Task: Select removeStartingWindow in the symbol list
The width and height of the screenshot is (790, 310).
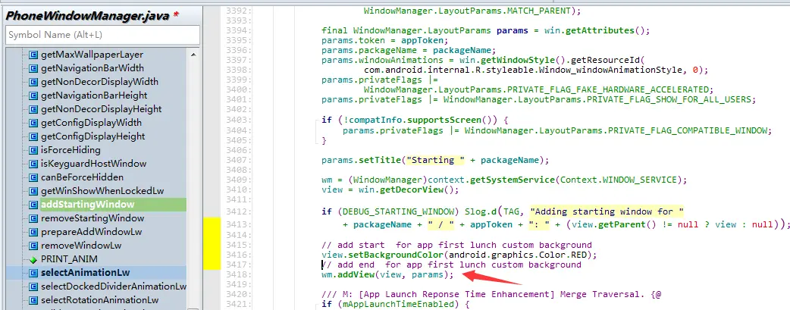Action: (92, 218)
